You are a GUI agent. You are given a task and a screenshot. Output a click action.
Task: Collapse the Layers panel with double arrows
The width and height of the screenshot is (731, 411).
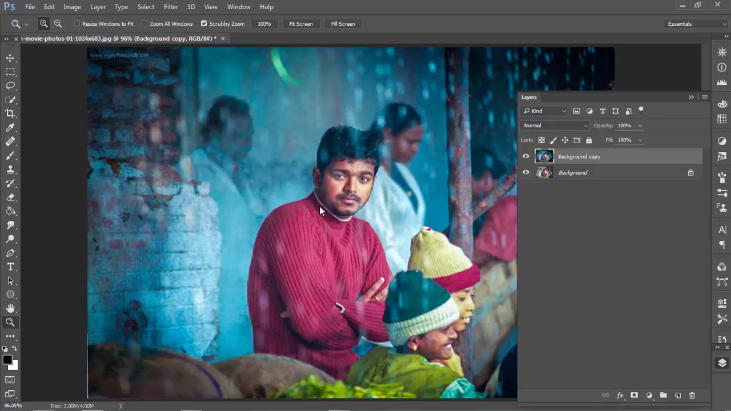pyautogui.click(x=691, y=97)
